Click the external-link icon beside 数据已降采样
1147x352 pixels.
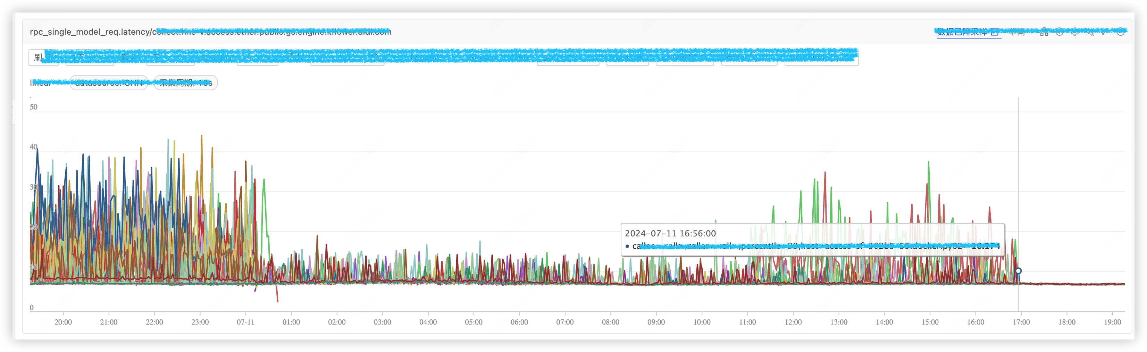click(x=995, y=32)
